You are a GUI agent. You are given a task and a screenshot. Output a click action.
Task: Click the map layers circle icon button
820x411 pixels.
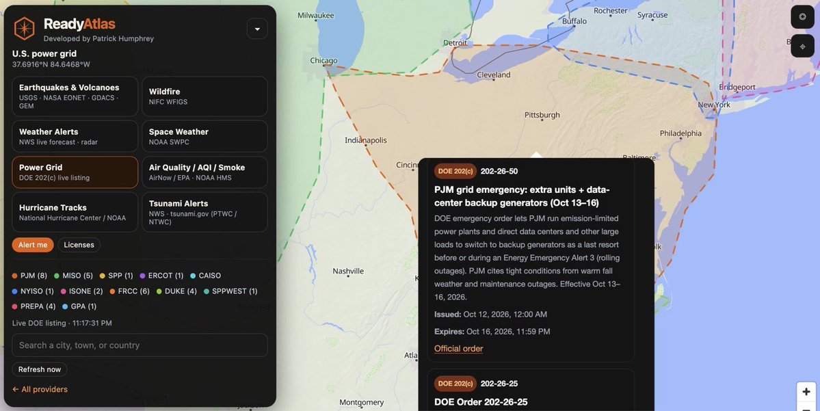click(x=802, y=16)
